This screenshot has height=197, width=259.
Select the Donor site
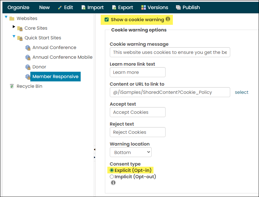click(39, 67)
